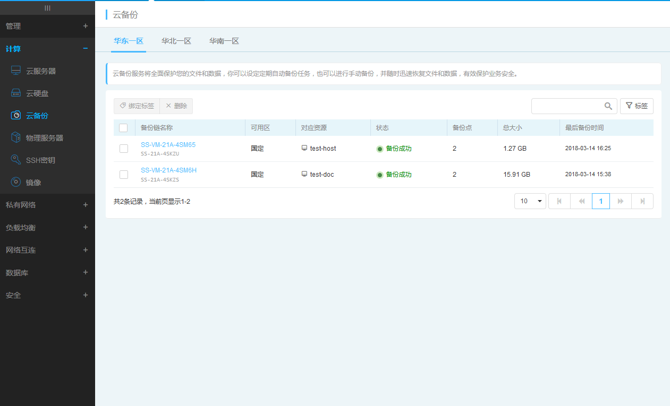670x406 pixels.
Task: Open 物理服务器 menu item
Action: (45, 137)
